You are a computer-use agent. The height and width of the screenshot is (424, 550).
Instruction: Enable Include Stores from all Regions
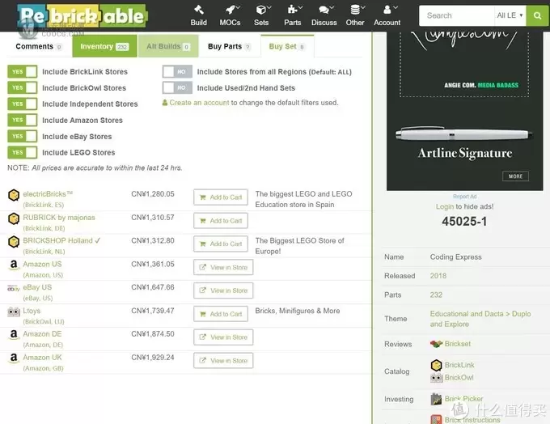pos(177,71)
